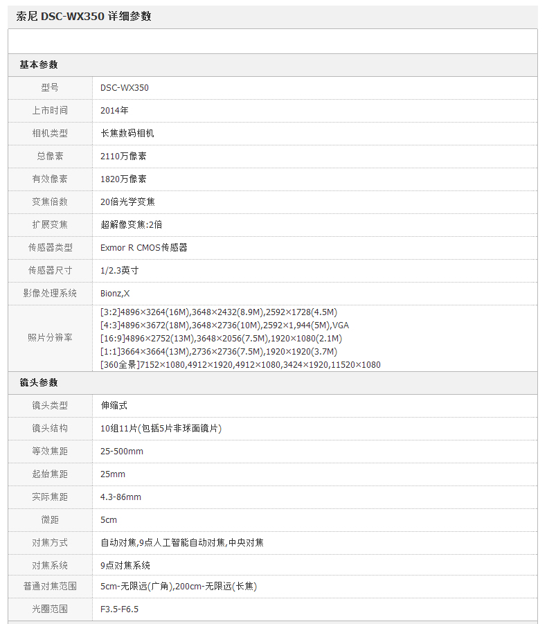Click the [4:3] resolution line
The width and height of the screenshot is (547, 624).
point(225,325)
